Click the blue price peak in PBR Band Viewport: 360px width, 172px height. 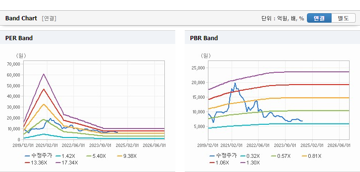tap(235, 83)
